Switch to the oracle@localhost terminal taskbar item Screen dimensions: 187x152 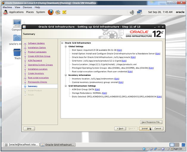click(x=21, y=145)
